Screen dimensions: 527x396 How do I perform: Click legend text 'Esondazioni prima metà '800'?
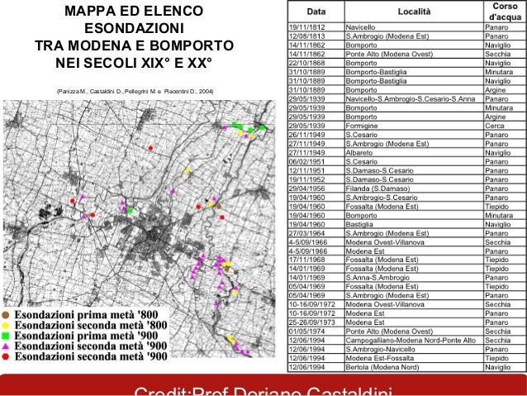point(86,315)
